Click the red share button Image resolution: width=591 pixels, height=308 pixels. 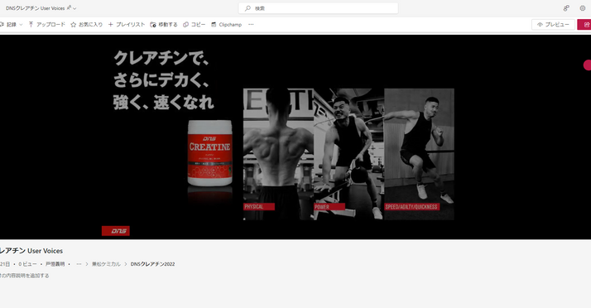(x=584, y=25)
